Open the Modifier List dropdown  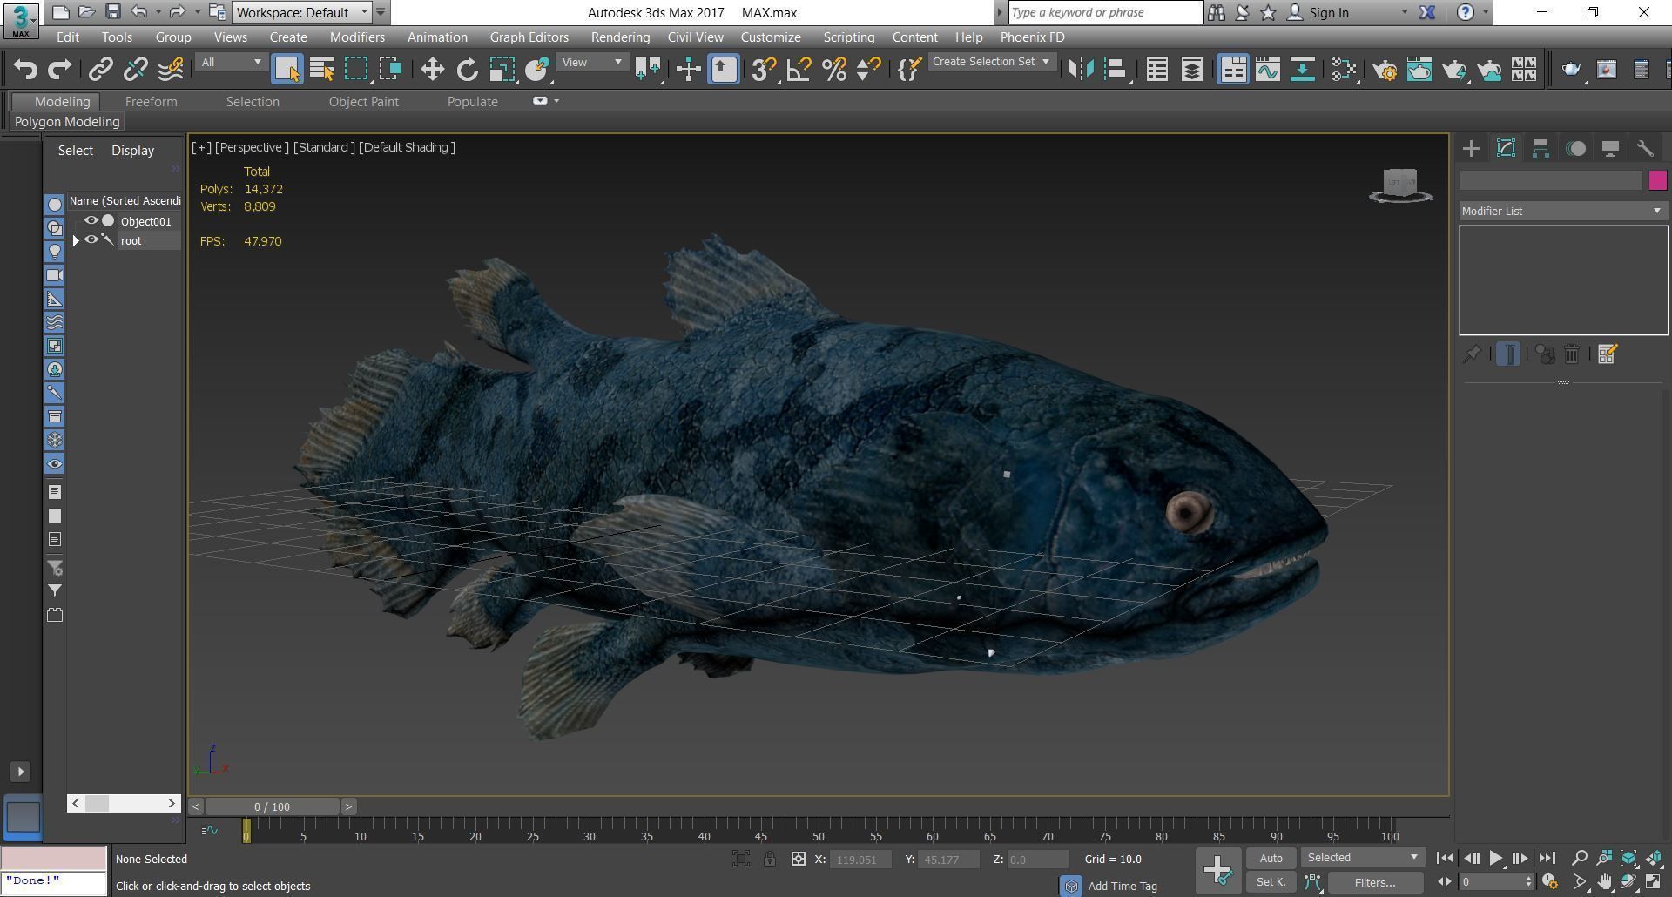coord(1563,211)
